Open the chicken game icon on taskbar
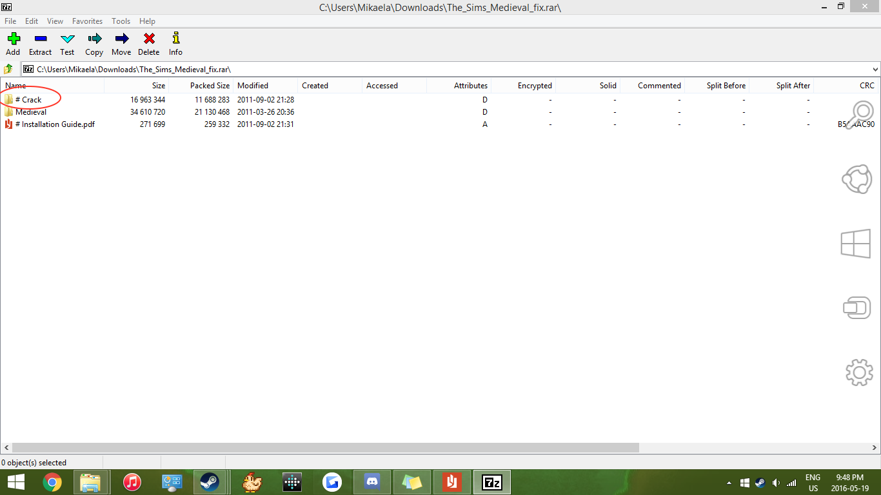The width and height of the screenshot is (881, 495). click(x=252, y=482)
